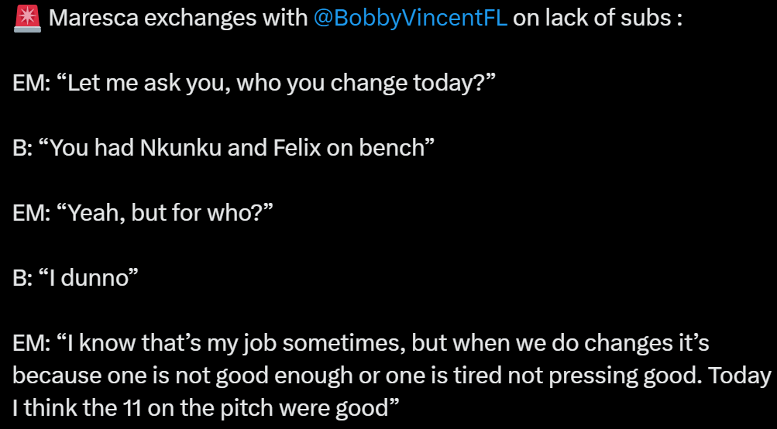The image size is (777, 429).
Task: Click the red siren emoji
Action: coord(27,19)
